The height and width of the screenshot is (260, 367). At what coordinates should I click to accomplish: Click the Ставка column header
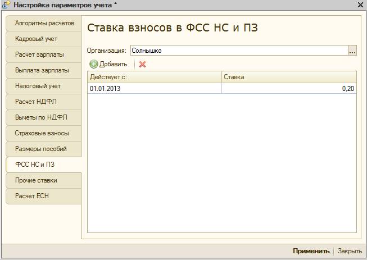289,77
